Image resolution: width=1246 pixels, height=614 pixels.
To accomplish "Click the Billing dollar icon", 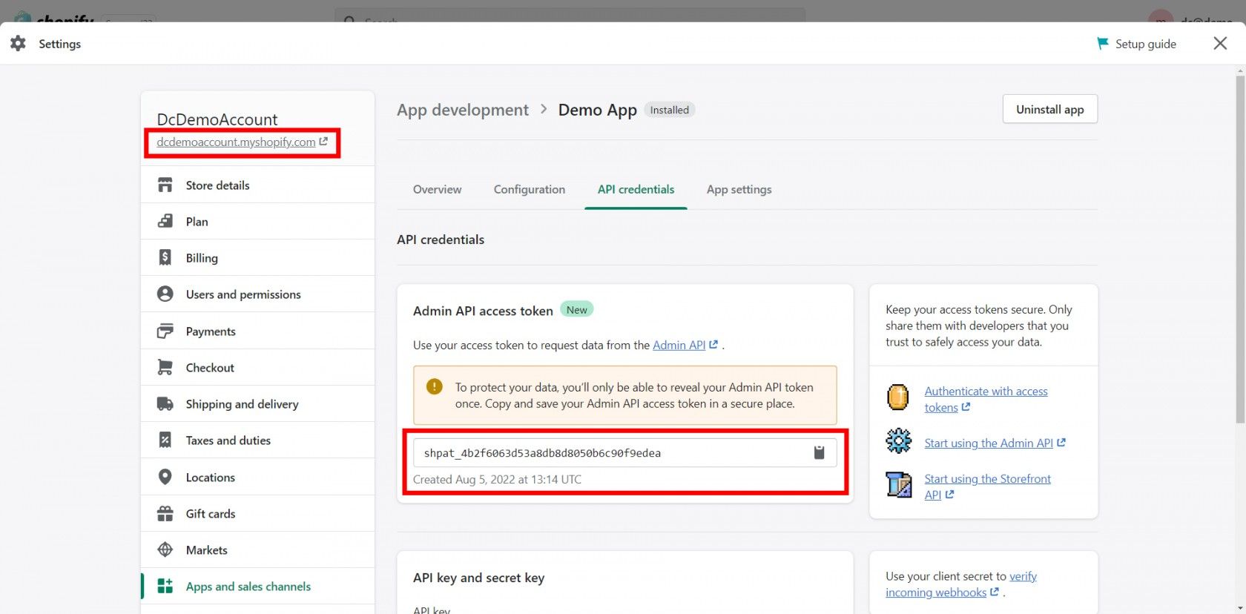I will (x=165, y=257).
